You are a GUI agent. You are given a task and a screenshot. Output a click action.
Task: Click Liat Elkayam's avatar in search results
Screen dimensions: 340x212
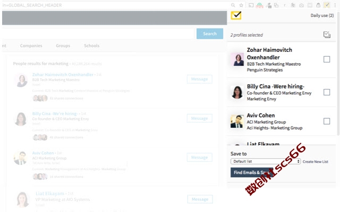point(23,199)
